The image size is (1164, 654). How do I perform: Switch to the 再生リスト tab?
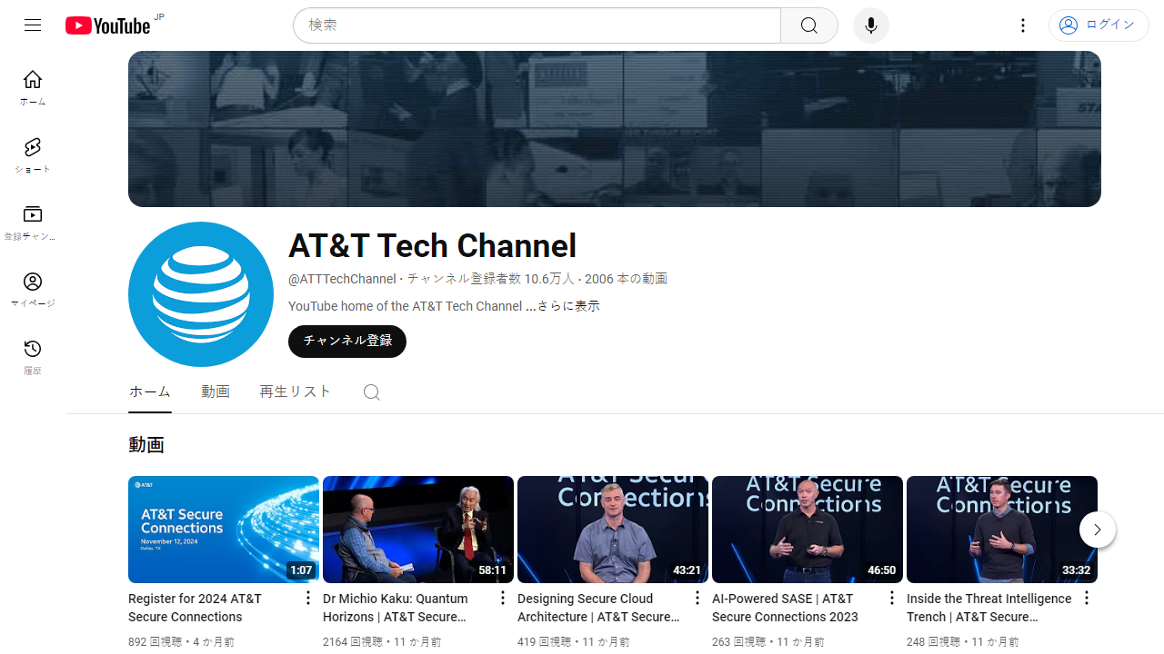coord(296,391)
